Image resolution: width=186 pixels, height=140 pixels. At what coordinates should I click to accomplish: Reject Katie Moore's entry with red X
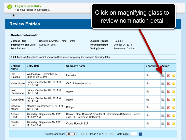pos(168,84)
